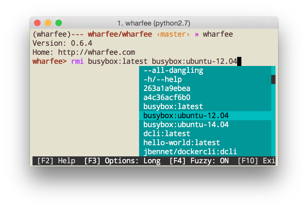Pick image ID 263a1a9ebea from completions
The image size is (308, 209).
[x=205, y=89]
